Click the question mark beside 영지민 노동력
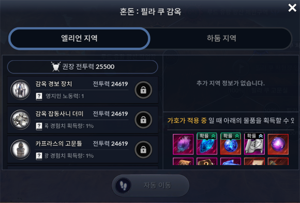Screen dimensions: 300x203 39,96
